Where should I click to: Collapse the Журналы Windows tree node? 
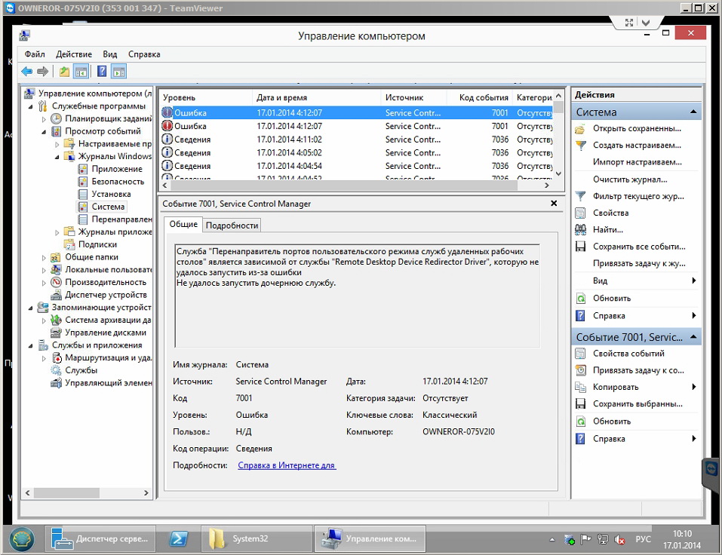click(57, 157)
